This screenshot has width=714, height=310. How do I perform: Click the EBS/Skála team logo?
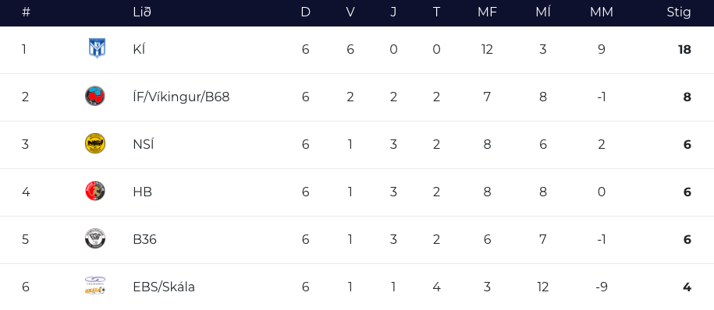[x=95, y=286]
